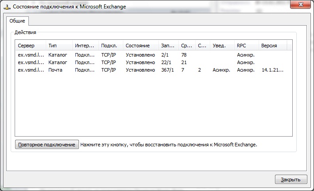Click the average response value 7
Image resolution: width=314 pixels, height=191 pixels.
tap(183, 70)
